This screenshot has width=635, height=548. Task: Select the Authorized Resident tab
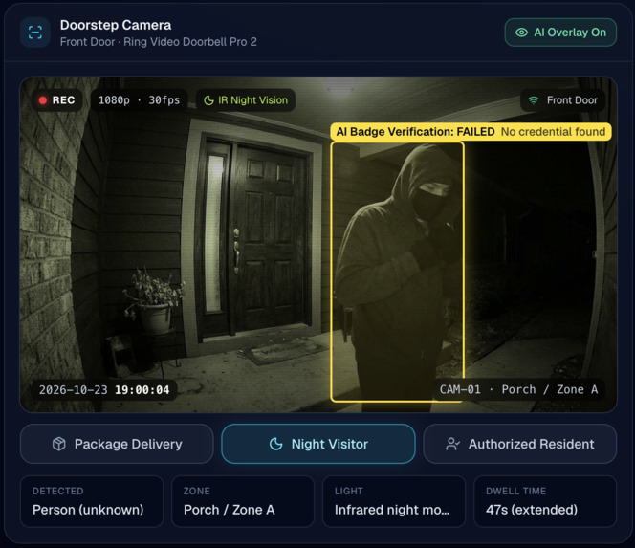(519, 444)
